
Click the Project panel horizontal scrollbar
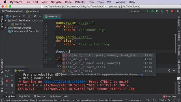point(15,67)
